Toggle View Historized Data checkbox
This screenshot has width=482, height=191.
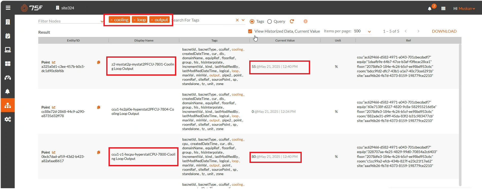click(x=250, y=31)
